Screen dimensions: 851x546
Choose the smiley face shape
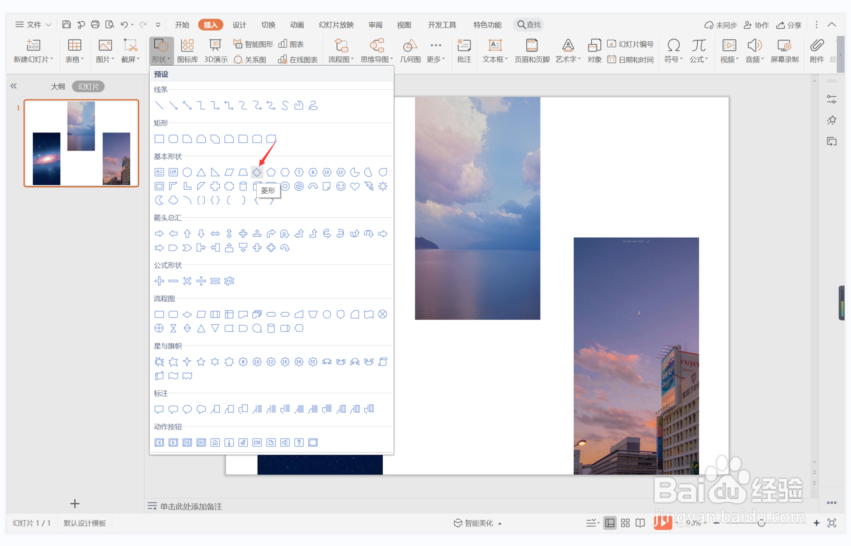point(341,186)
